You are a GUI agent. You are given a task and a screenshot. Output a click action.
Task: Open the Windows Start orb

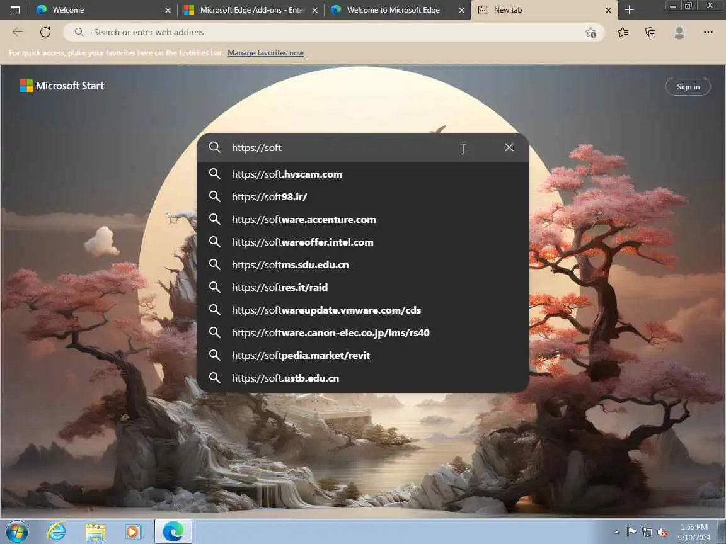17,532
